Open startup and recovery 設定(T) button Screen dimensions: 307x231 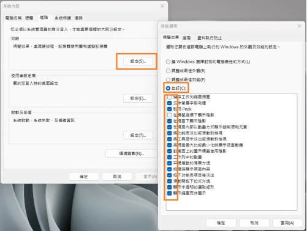(138, 135)
